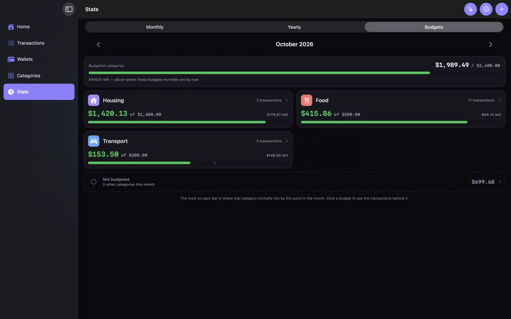Expand Transport transactions chevron
The image size is (511, 319).
point(287,141)
